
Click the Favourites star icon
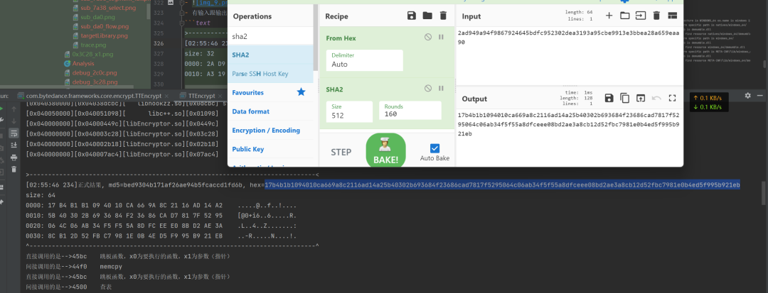(302, 92)
